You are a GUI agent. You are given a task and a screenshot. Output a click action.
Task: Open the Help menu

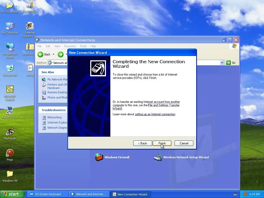coord(93,46)
